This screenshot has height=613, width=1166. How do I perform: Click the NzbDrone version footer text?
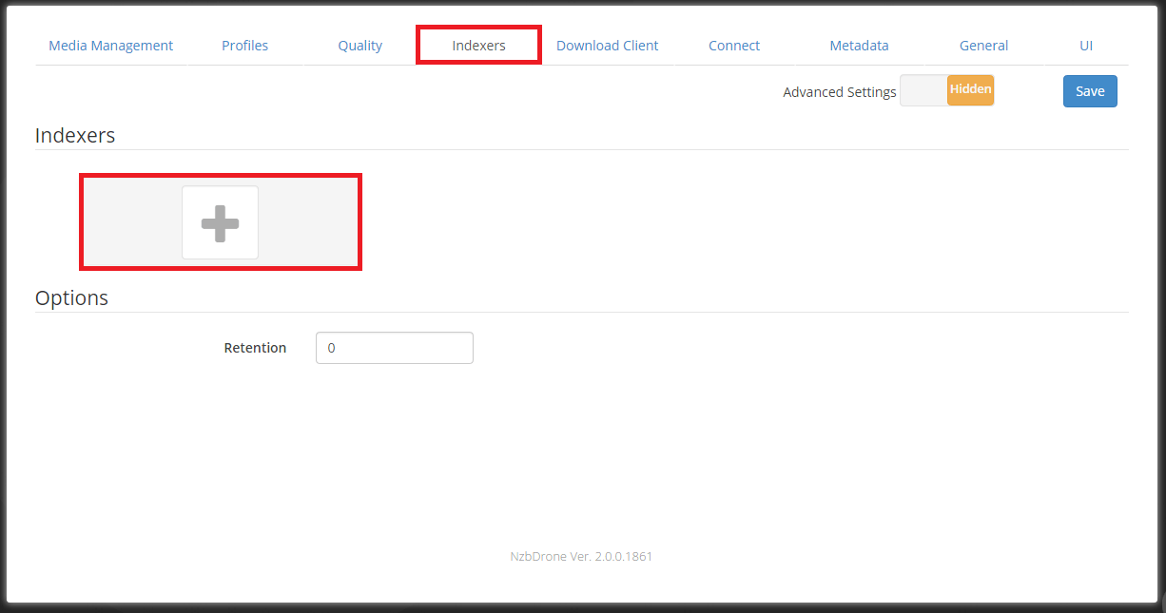coord(581,556)
